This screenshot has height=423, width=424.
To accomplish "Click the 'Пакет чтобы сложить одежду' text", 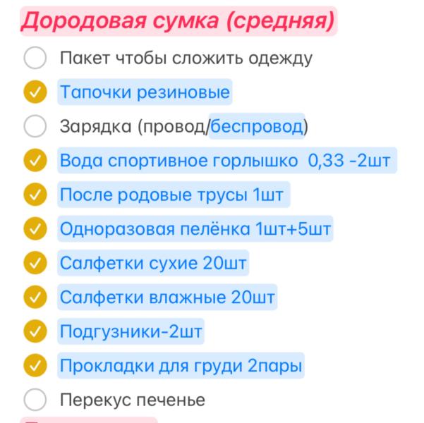I will [x=186, y=58].
